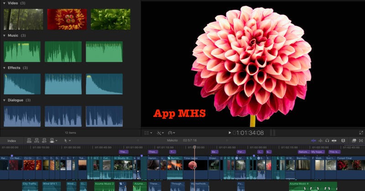The width and height of the screenshot is (365, 191).
Task: Select the Walk... clip in timeline
Action: pos(319,167)
